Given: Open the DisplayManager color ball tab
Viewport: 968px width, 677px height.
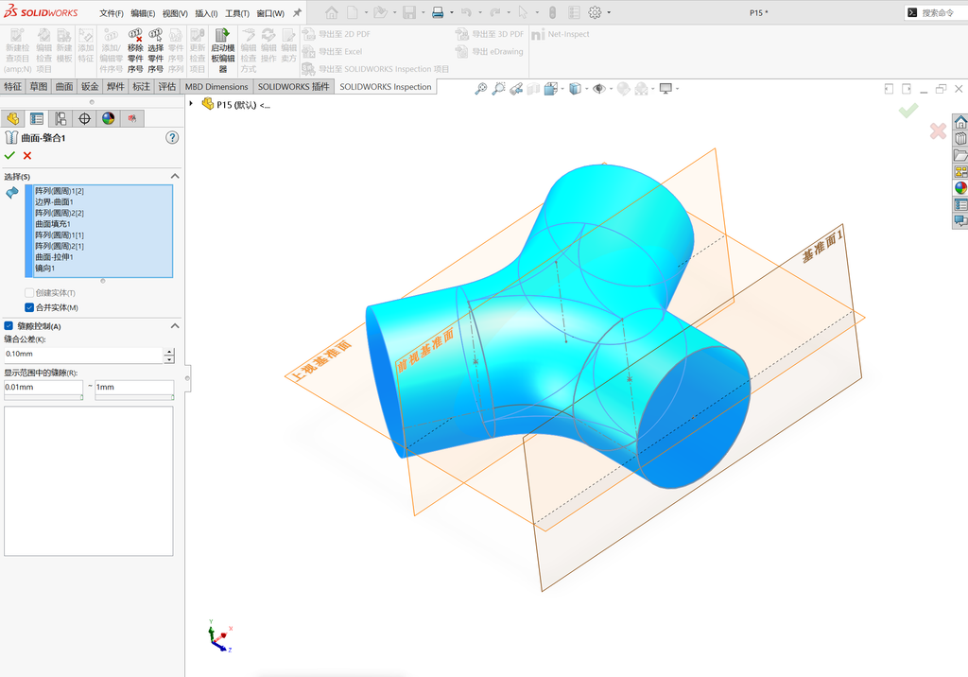Looking at the screenshot, I should 109,118.
